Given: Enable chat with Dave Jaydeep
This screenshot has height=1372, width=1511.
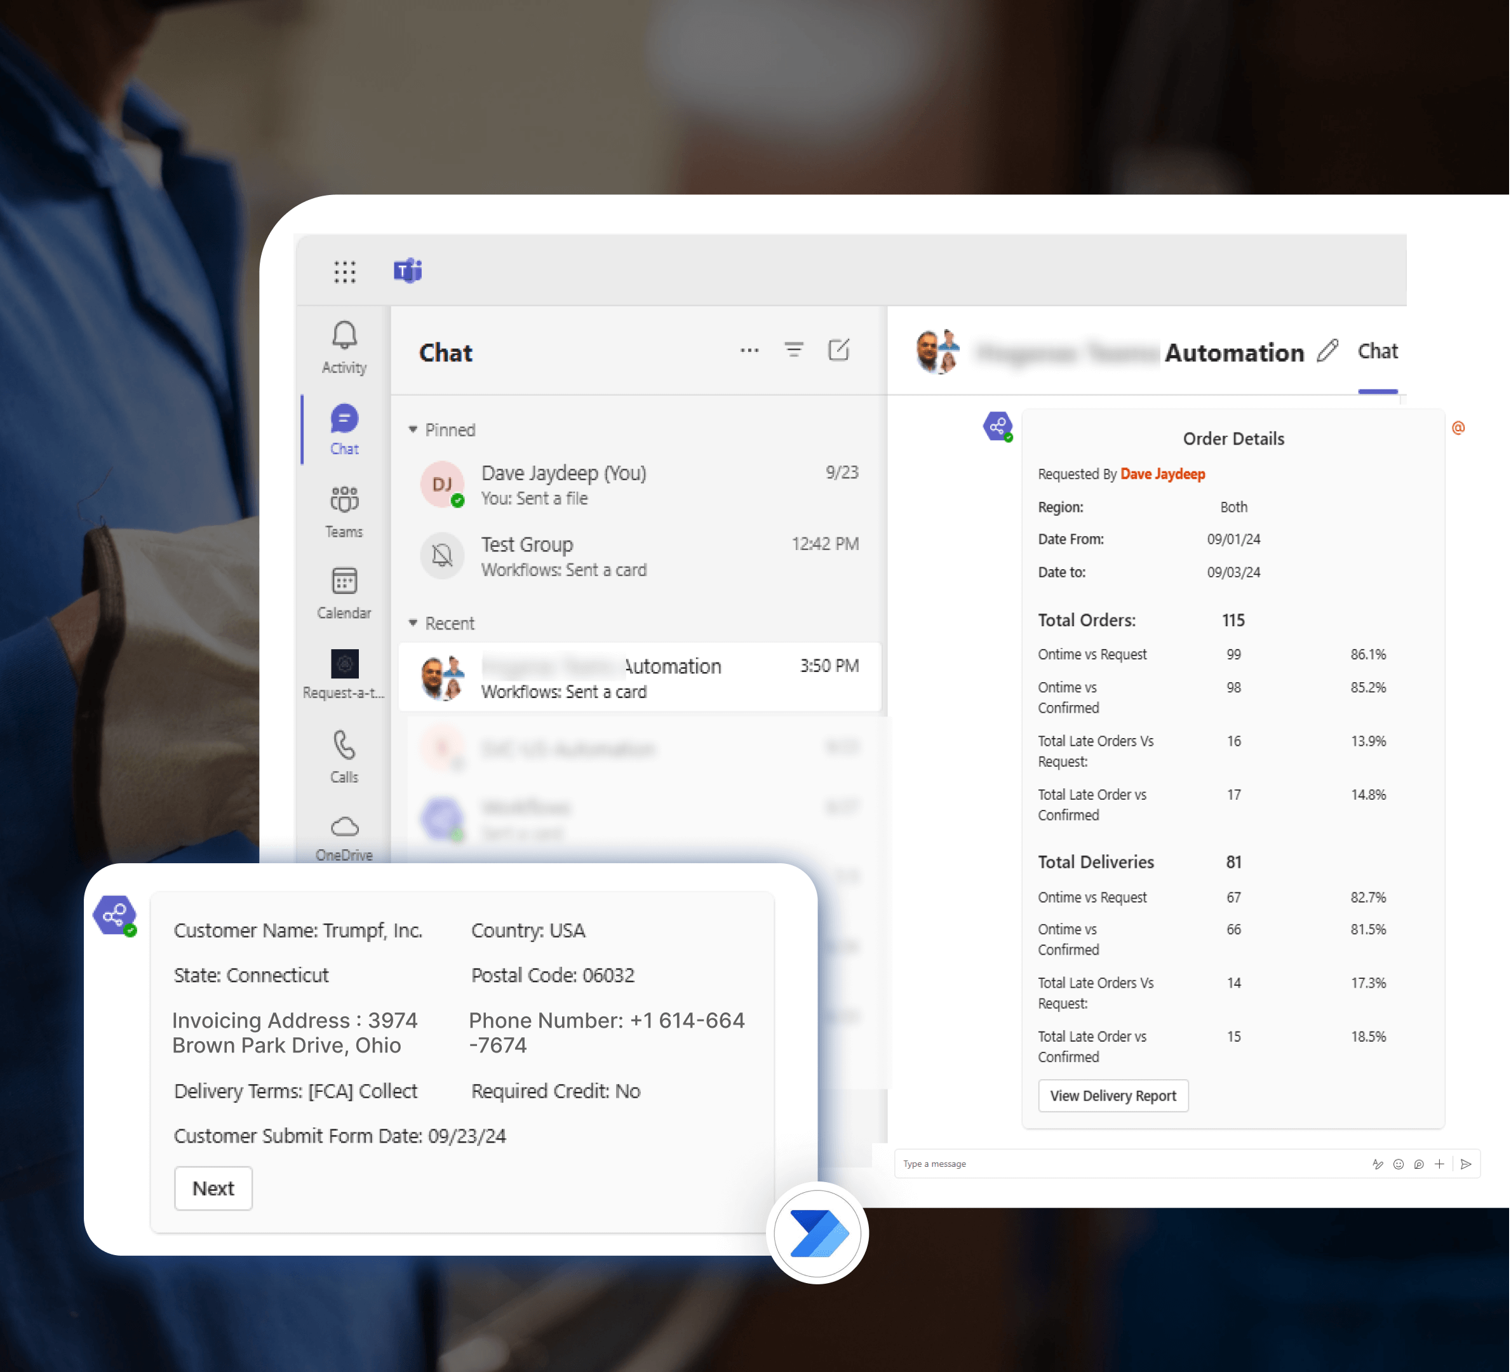Looking at the screenshot, I should (636, 485).
